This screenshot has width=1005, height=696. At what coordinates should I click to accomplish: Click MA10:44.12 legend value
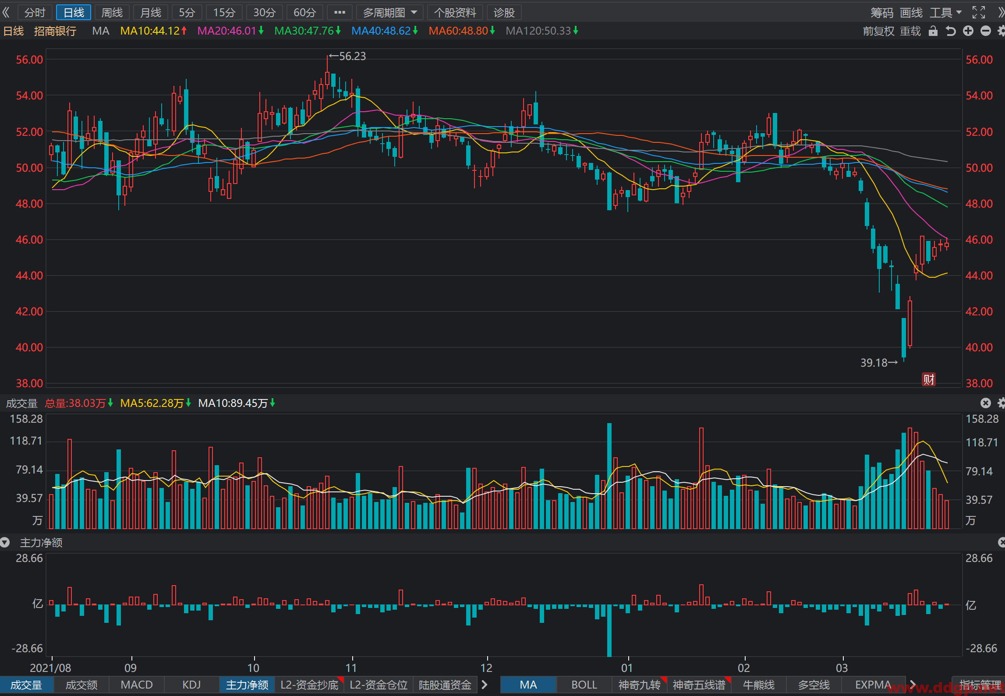tap(150, 31)
